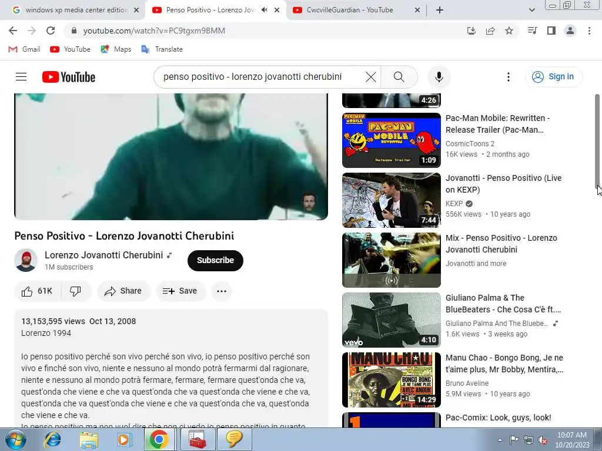Screen dimensions: 602x451
Task: Open the KEXP channel name
Action: 454,204
